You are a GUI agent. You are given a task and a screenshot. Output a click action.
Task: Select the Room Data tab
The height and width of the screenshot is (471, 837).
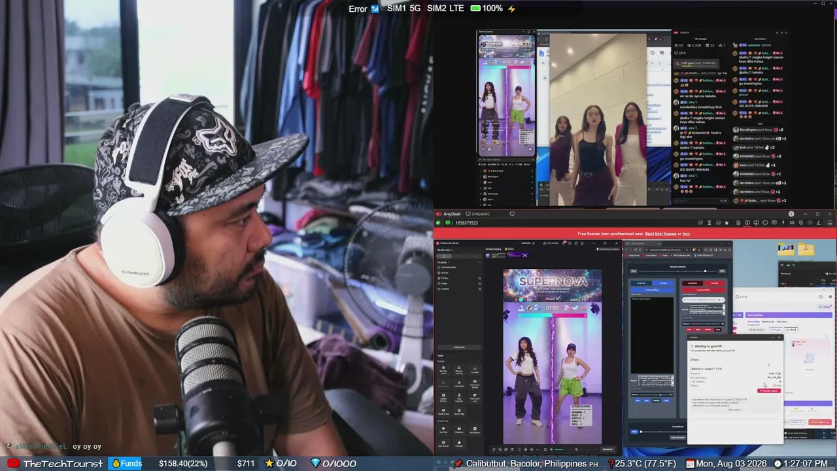pos(753,322)
